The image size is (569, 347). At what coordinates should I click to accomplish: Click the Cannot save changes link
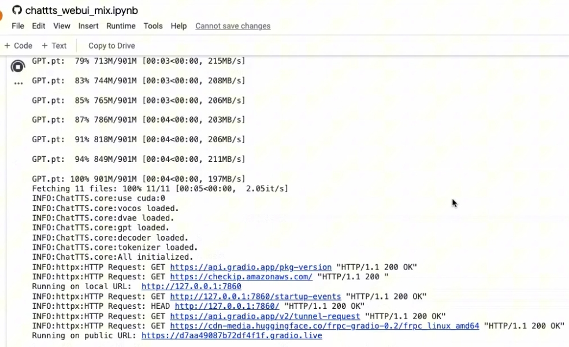(x=233, y=26)
